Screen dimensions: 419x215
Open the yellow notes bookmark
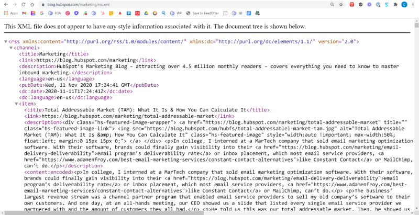pos(111,13)
